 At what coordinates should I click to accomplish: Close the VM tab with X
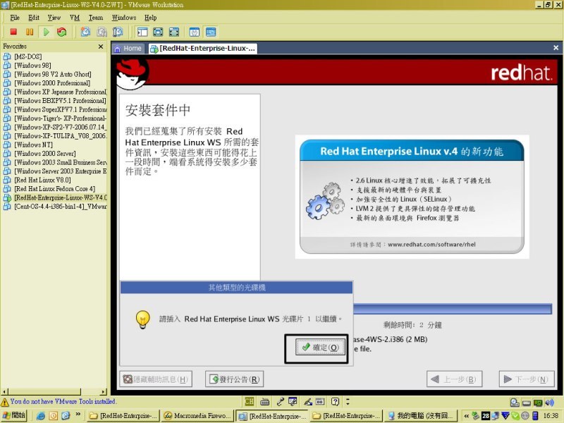pos(556,48)
